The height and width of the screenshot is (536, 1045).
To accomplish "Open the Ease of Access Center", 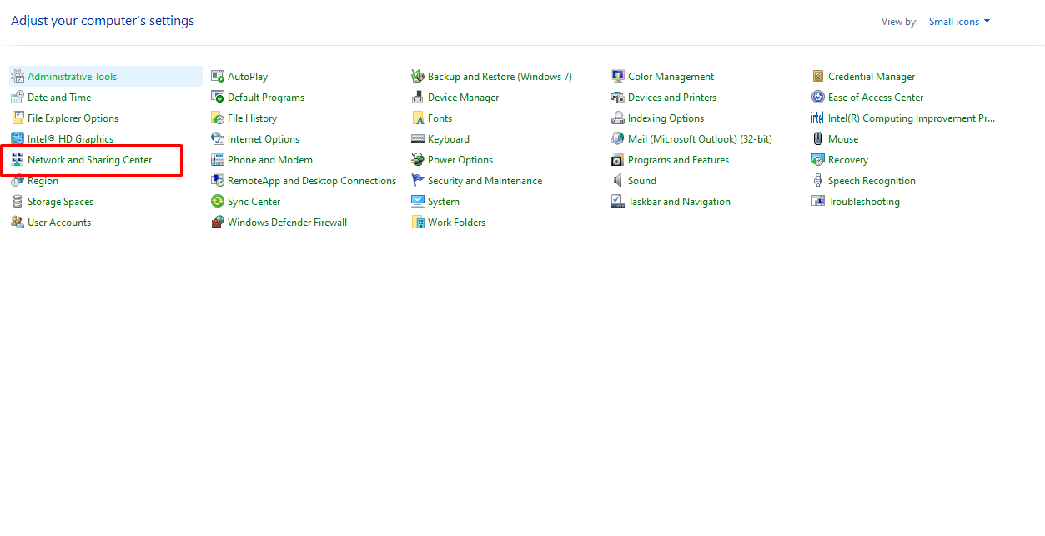I will (x=874, y=97).
